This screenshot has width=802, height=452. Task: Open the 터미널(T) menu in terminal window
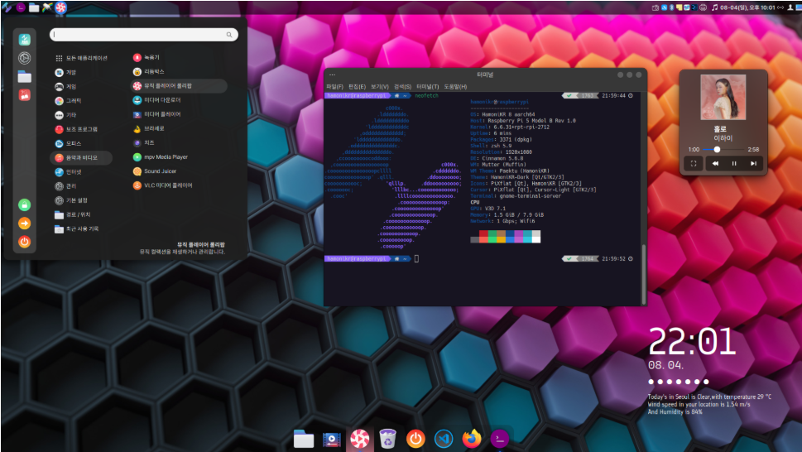(x=428, y=86)
